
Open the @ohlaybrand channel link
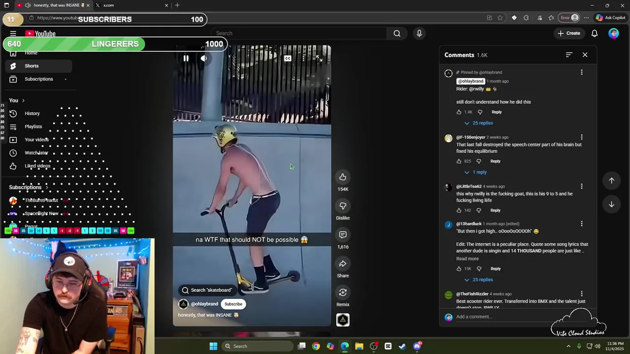(204, 304)
